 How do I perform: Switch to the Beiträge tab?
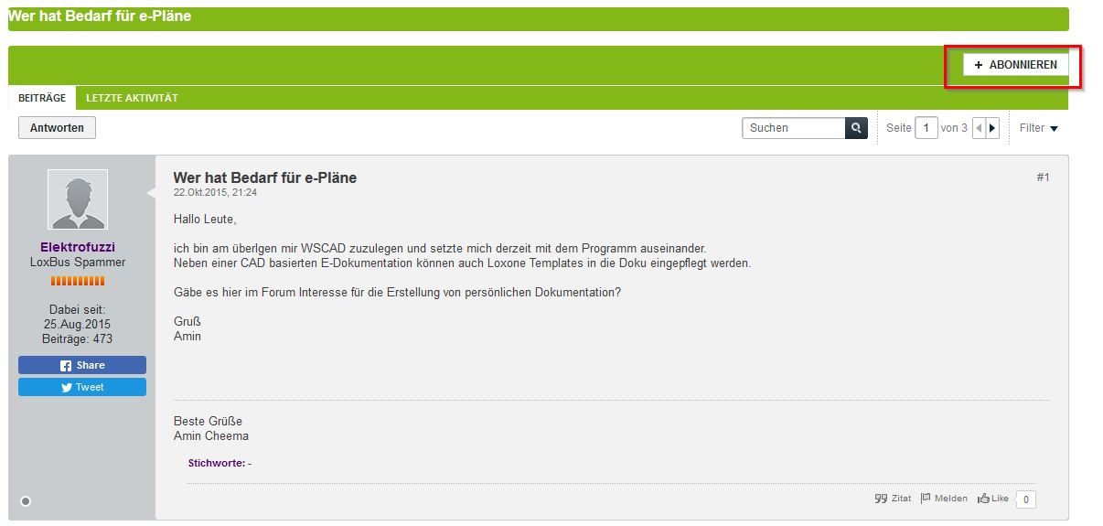coord(42,98)
